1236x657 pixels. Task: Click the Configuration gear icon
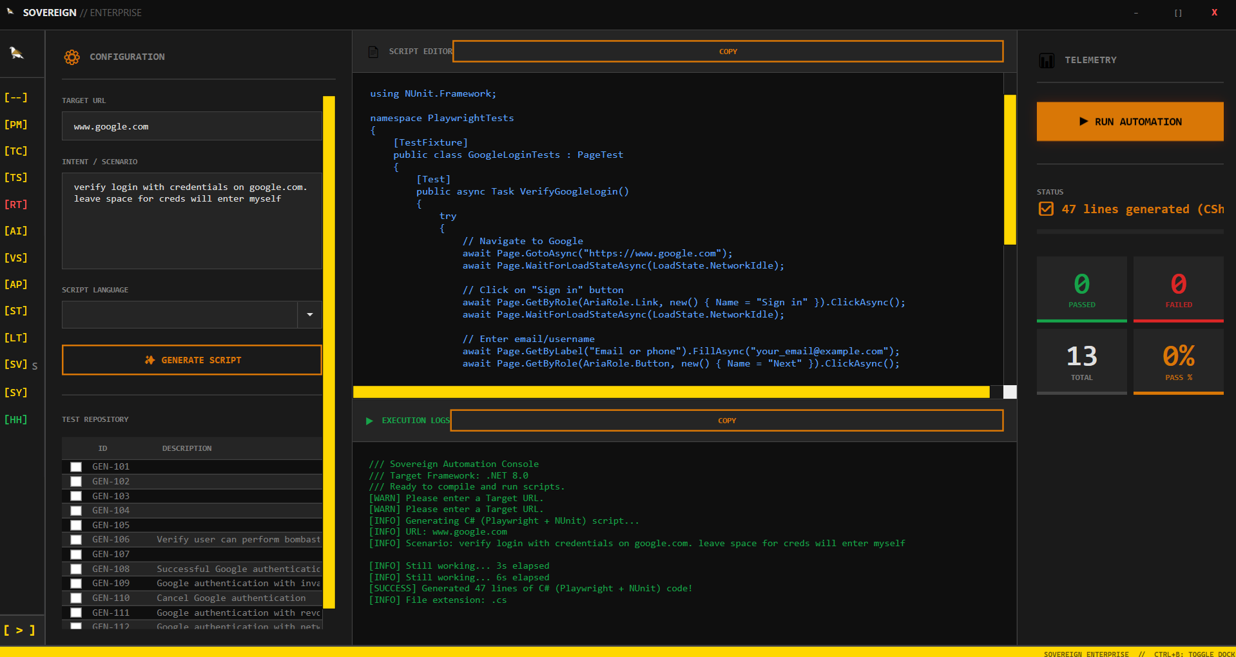tap(72, 57)
